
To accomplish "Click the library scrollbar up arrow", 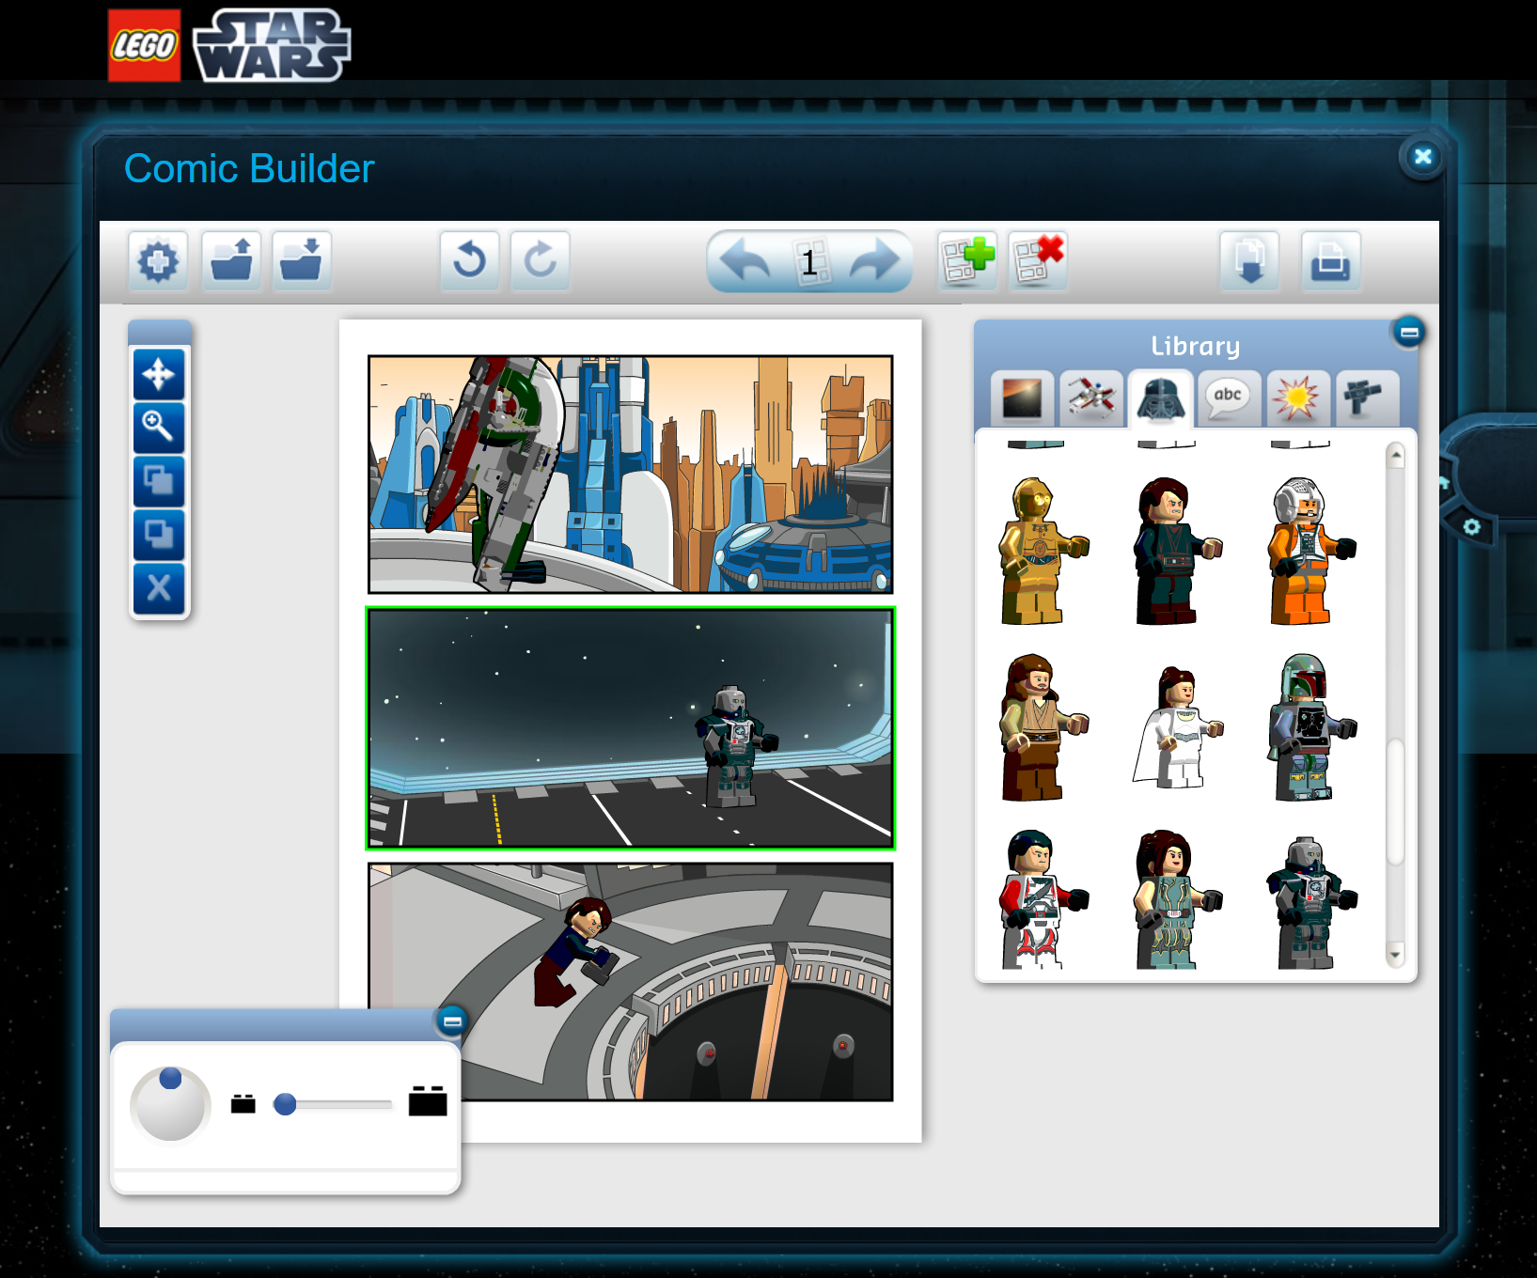I will 1396,456.
